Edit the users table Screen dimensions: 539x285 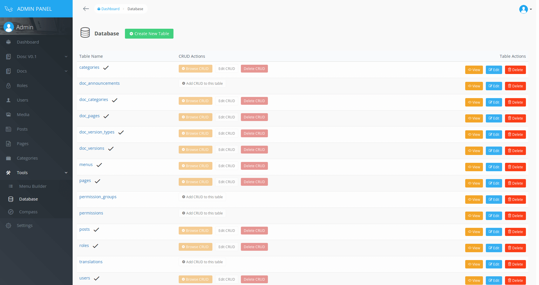(494, 281)
